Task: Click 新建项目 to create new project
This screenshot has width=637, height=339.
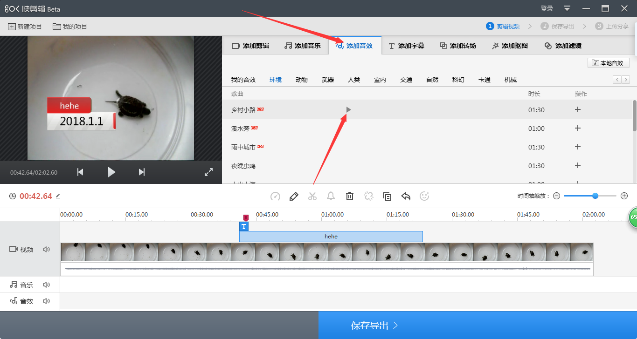Action: click(x=25, y=27)
